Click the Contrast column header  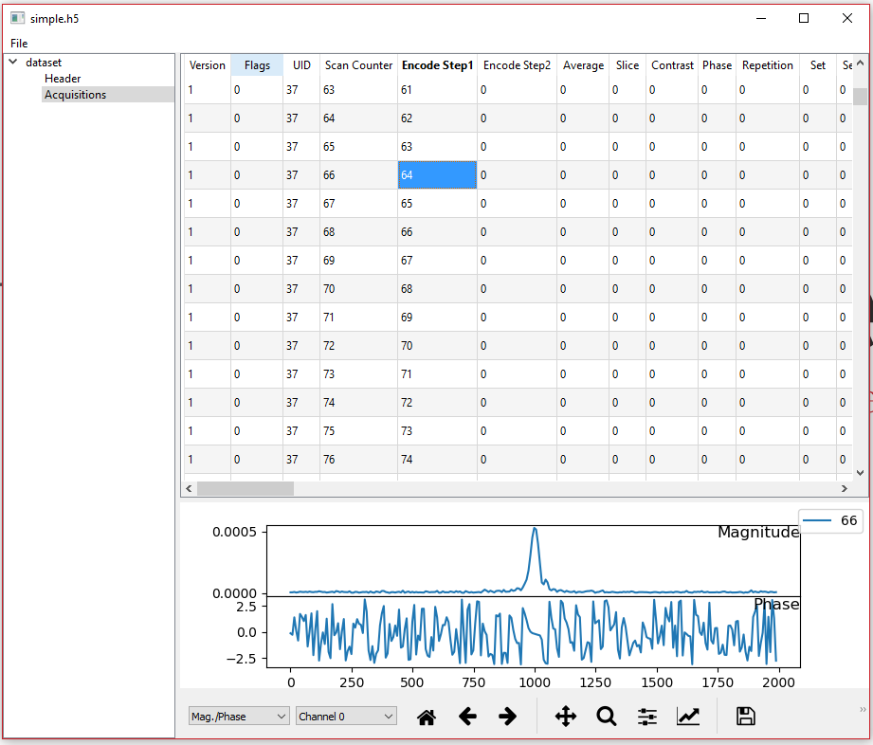tap(672, 65)
